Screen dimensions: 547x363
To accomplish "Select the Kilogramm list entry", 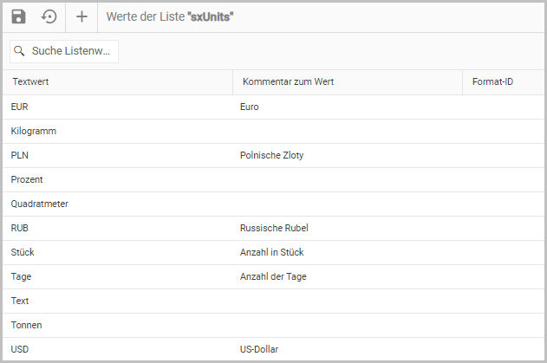I will (34, 131).
